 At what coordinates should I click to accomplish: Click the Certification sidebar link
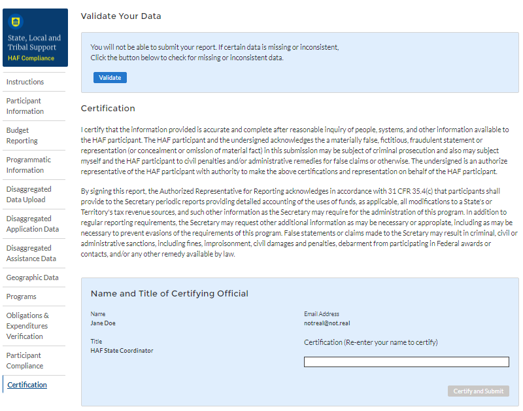(27, 385)
